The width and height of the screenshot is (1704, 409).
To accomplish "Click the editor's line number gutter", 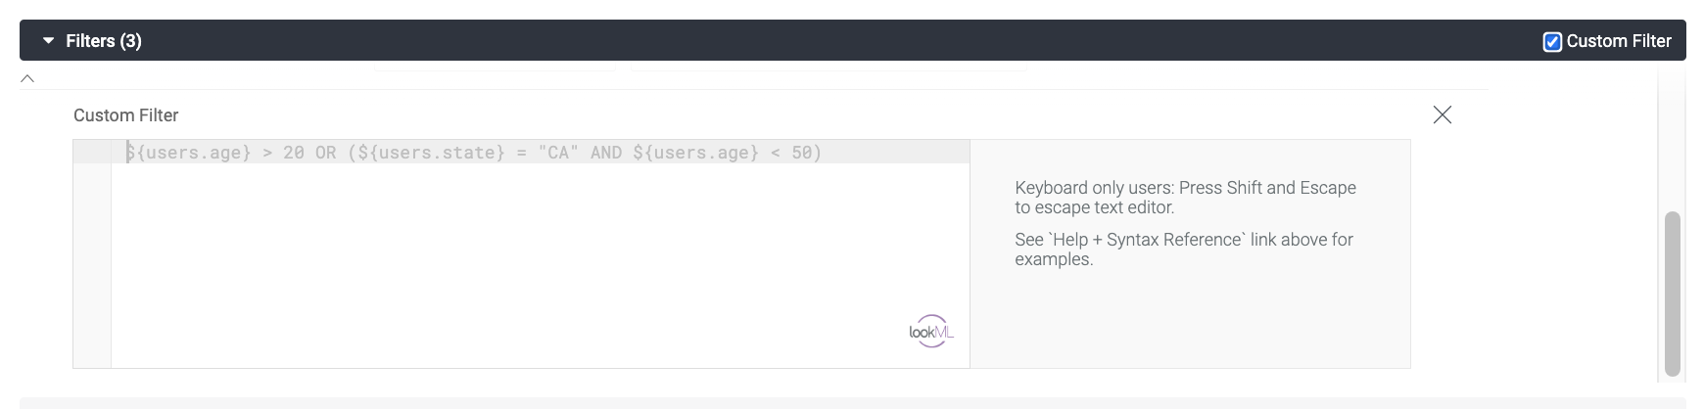I will pyautogui.click(x=92, y=254).
